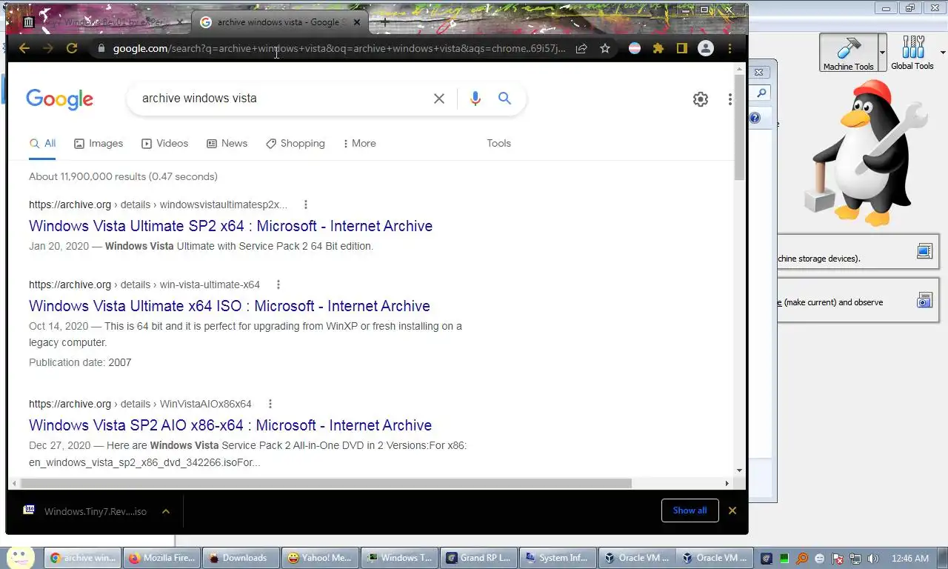Click Show all downloads button
This screenshot has width=948, height=569.
pos(690,510)
